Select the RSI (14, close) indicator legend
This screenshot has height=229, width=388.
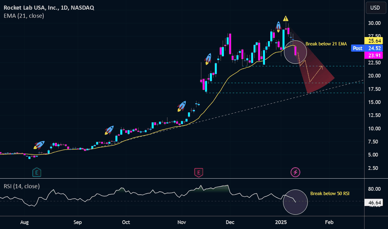pyautogui.click(x=22, y=186)
